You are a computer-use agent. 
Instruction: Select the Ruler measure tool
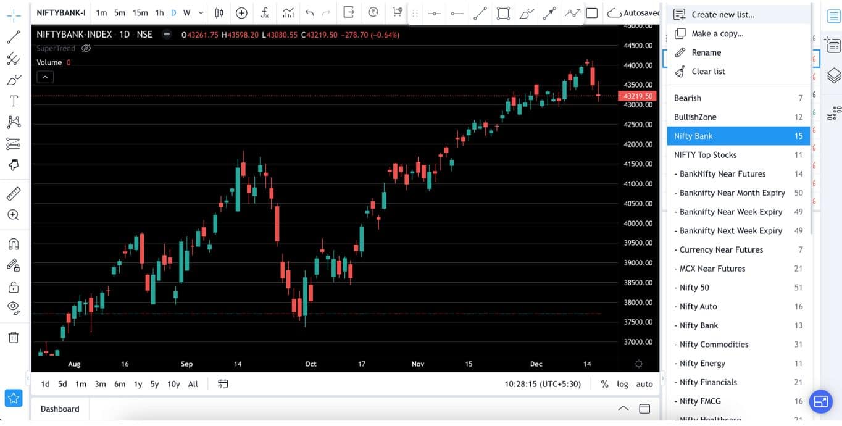pos(13,193)
